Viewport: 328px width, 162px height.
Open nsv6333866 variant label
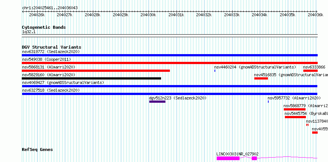pyautogui.click(x=314, y=67)
